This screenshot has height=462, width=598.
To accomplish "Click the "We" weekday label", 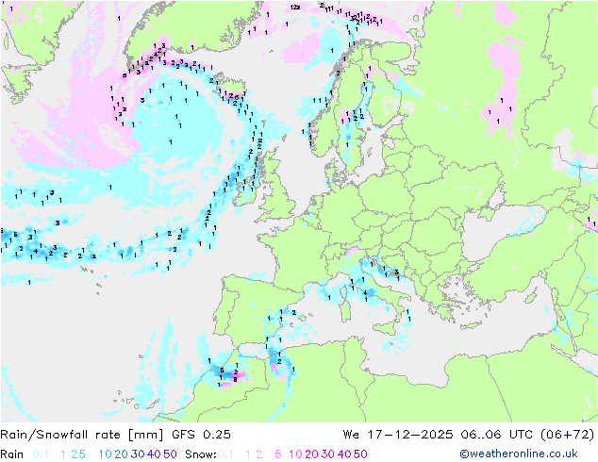I will click(351, 435).
